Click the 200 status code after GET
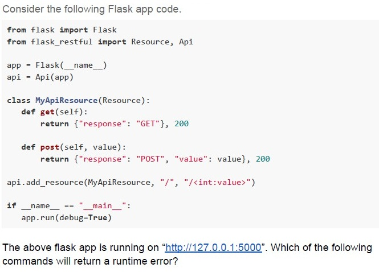This screenshot has width=379, height=272. click(182, 124)
